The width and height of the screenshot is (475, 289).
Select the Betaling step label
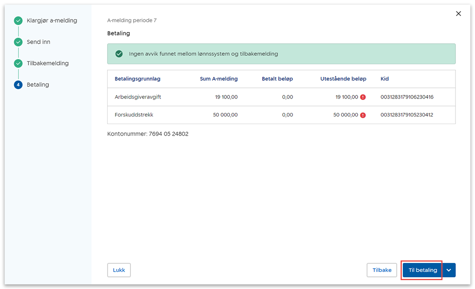(38, 85)
